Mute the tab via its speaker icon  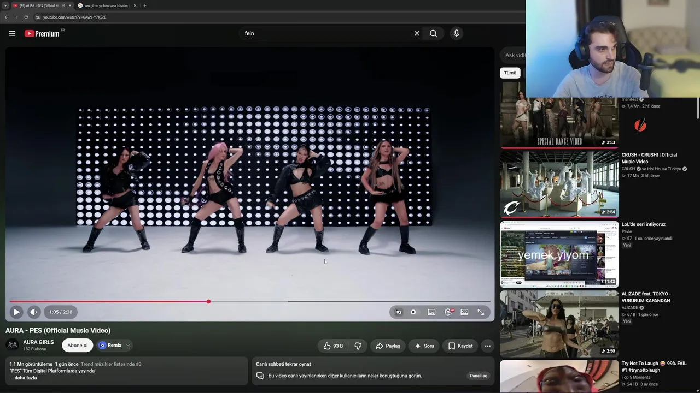pos(63,5)
